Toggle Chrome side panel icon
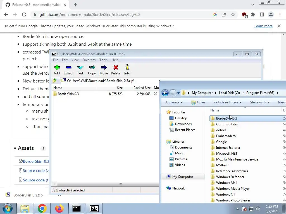Screen dimensions: 286x214 tap(262, 14)
